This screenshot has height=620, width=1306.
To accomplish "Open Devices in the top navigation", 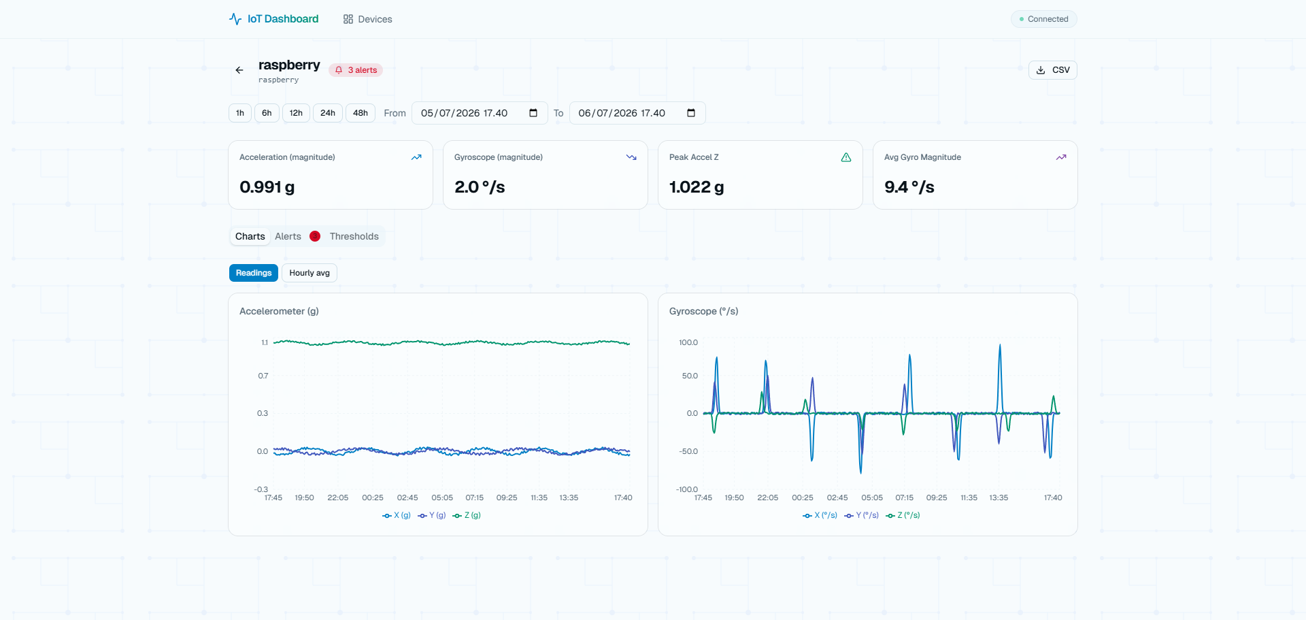I will [x=368, y=19].
